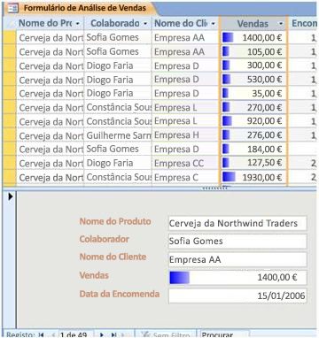319x338 pixels.
Task: Click Empresa AA in the 105,00 € row
Action: pos(185,51)
